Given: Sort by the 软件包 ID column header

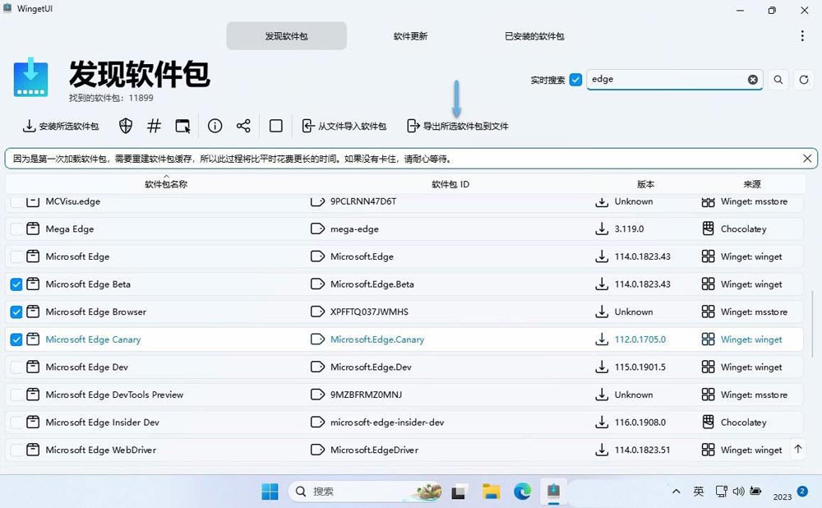Looking at the screenshot, I should [x=450, y=184].
